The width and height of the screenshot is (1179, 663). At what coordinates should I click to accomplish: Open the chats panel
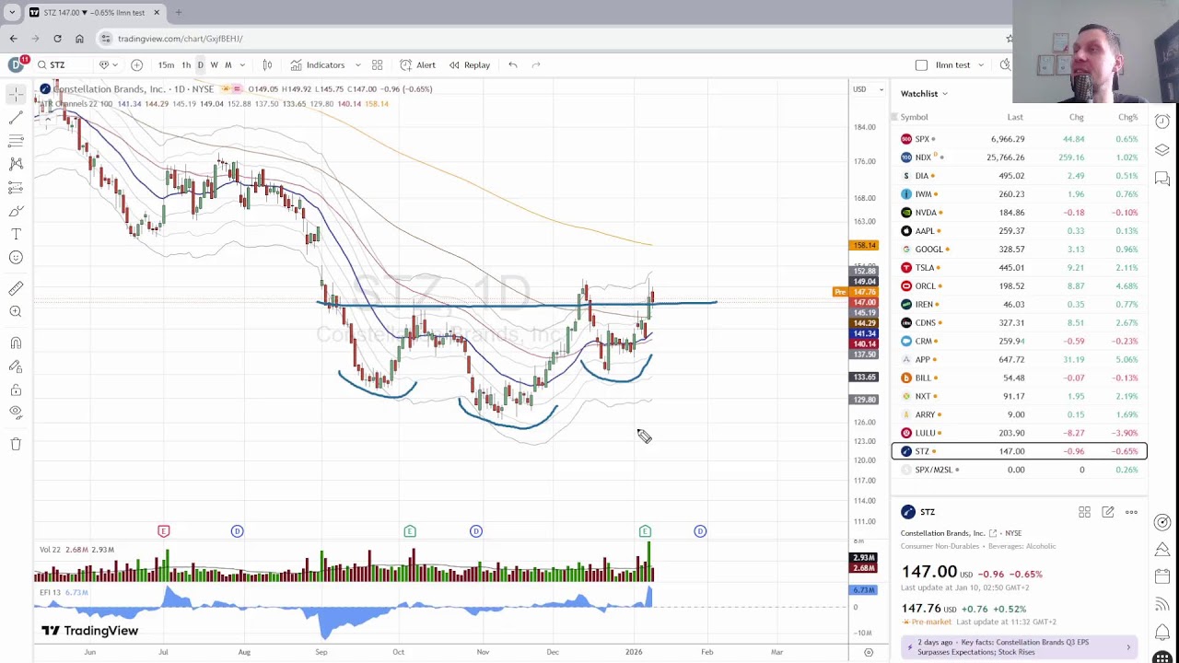coord(1162,179)
